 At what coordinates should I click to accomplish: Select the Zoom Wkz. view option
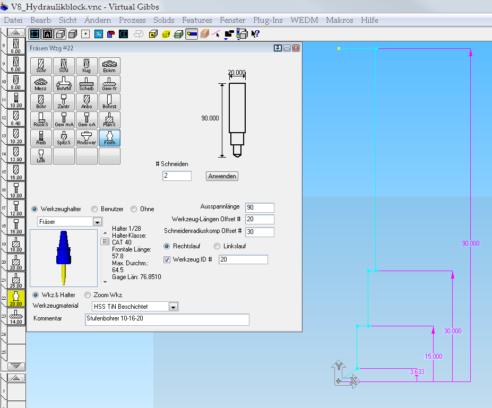click(88, 295)
